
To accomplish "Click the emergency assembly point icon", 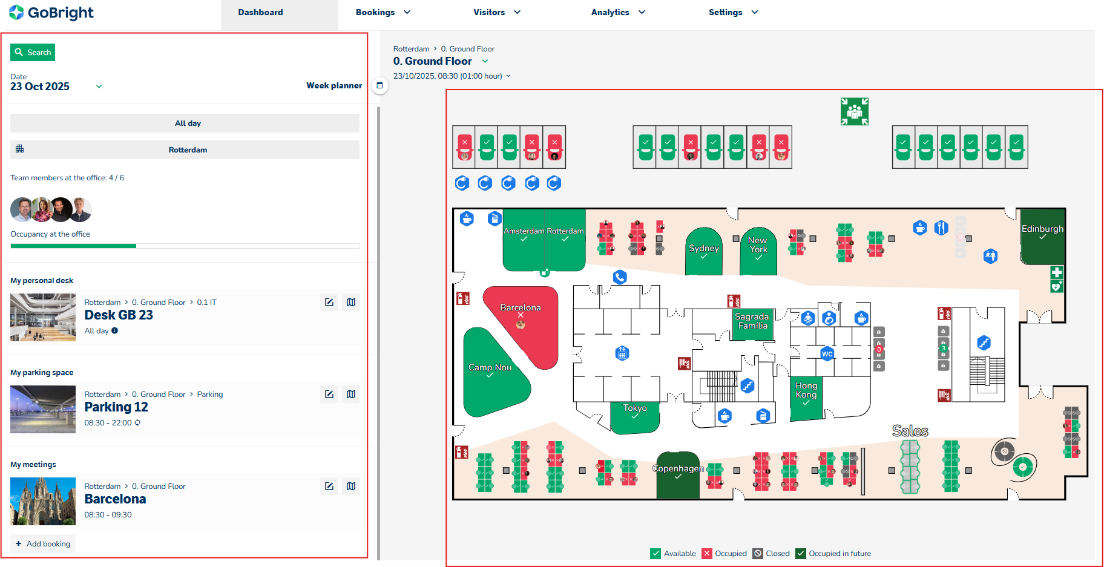I will click(x=854, y=112).
